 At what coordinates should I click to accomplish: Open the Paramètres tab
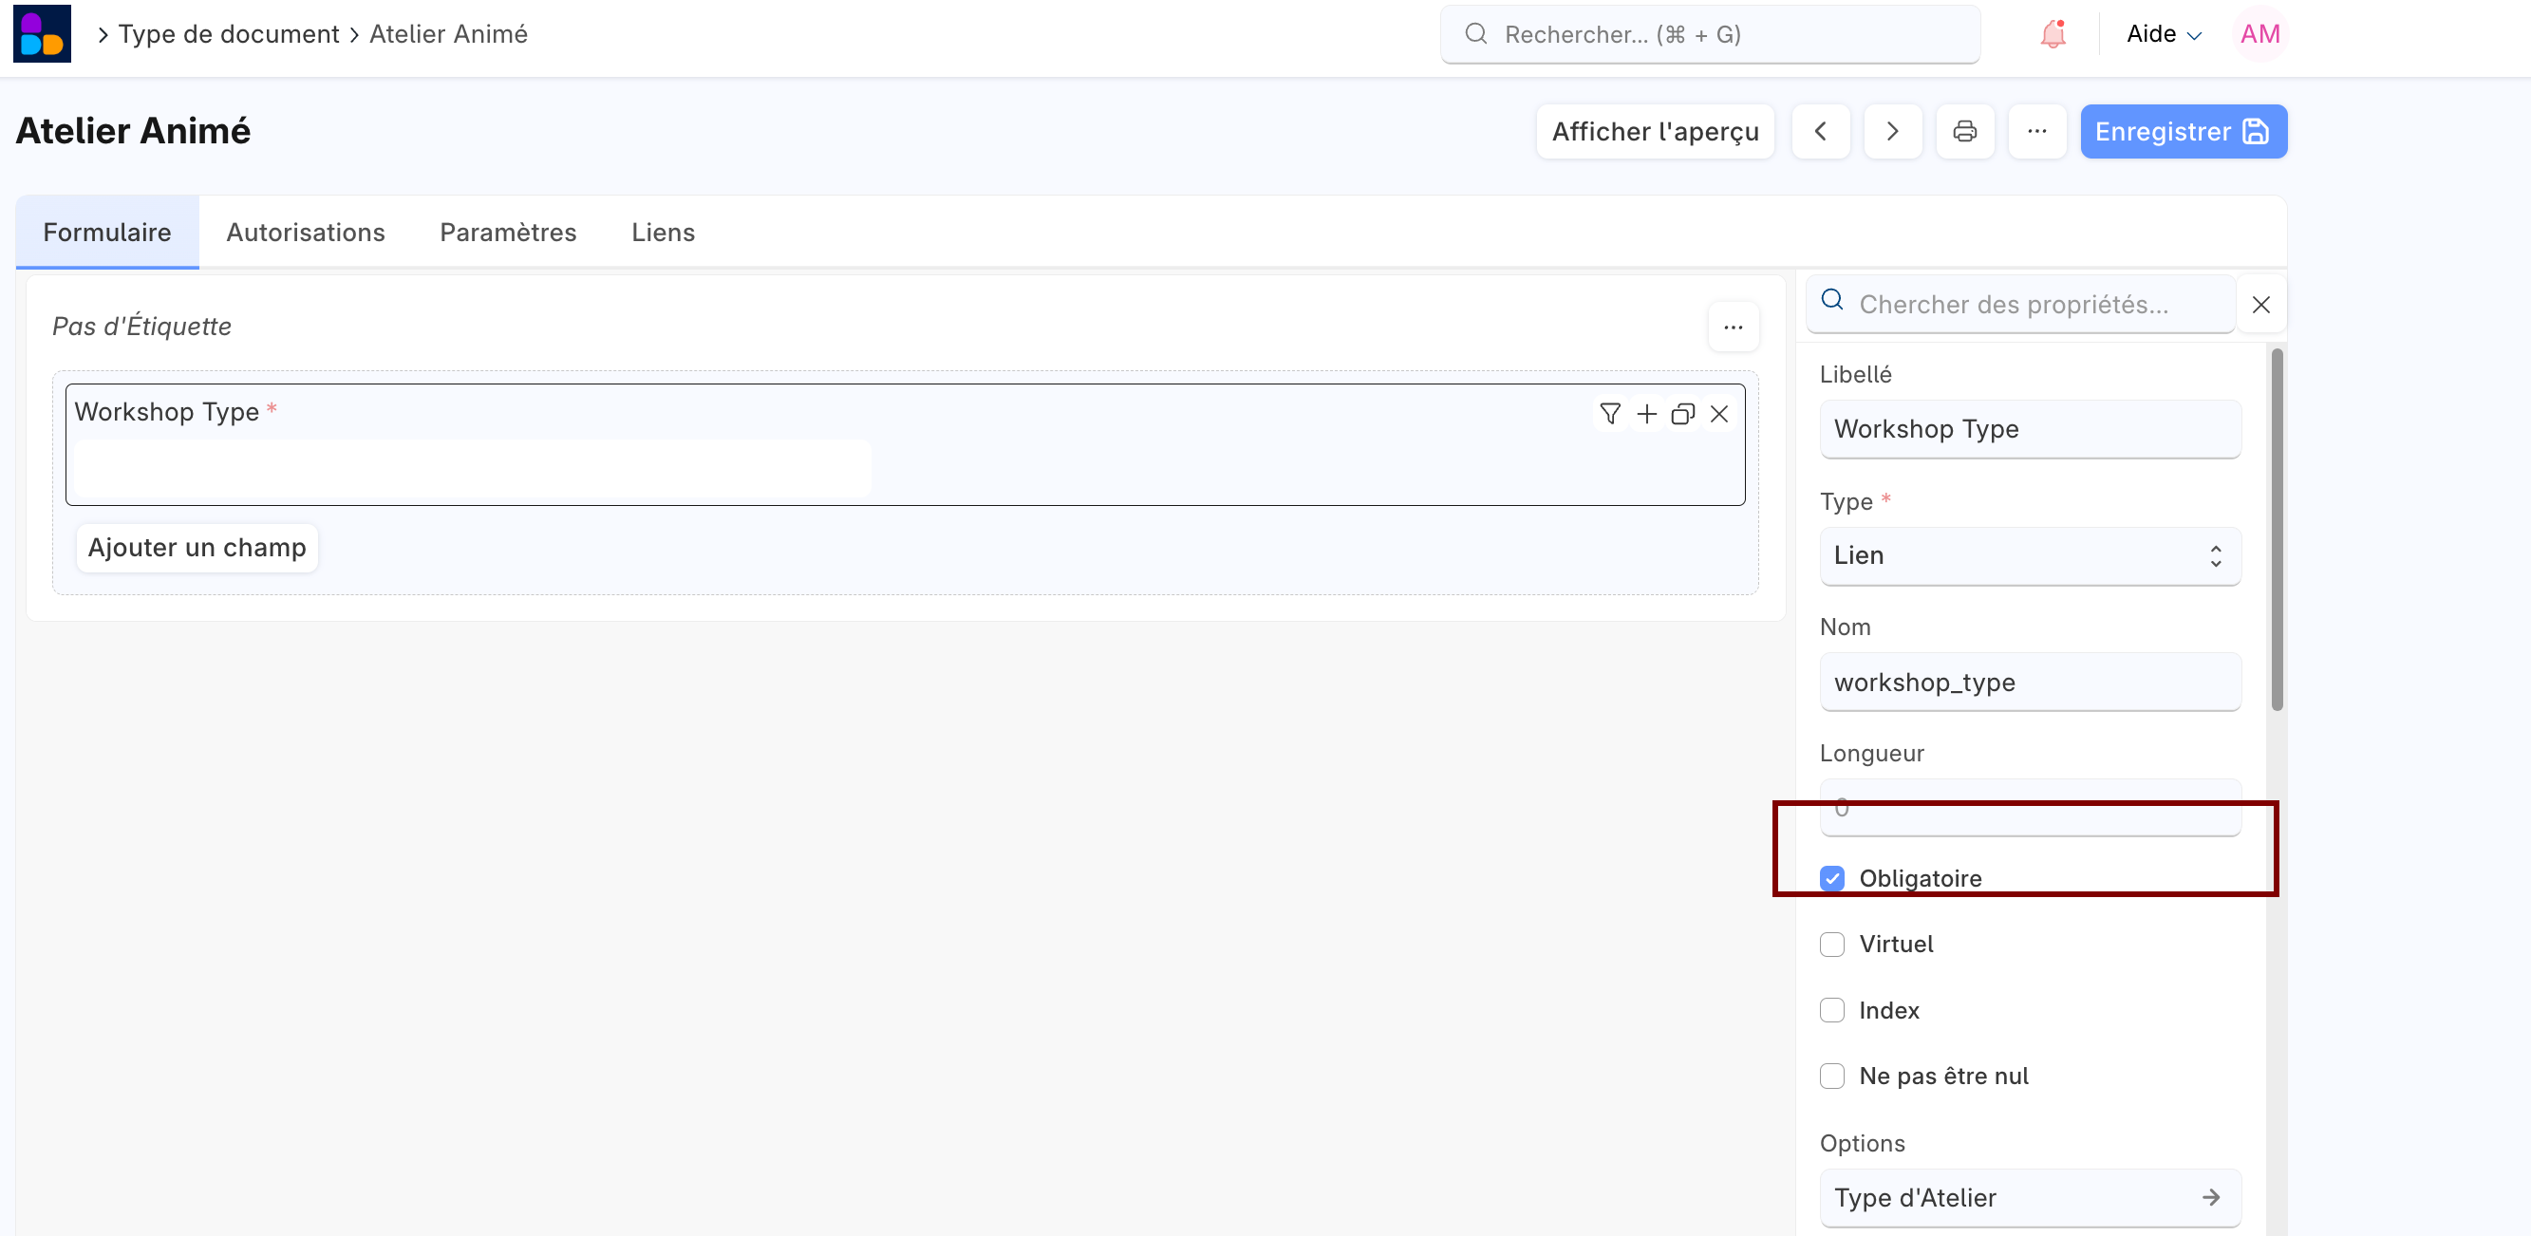click(508, 233)
